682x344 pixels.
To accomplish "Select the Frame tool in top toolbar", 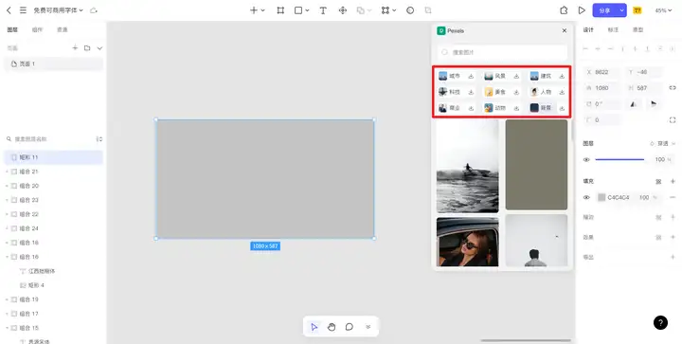I will pos(280,10).
